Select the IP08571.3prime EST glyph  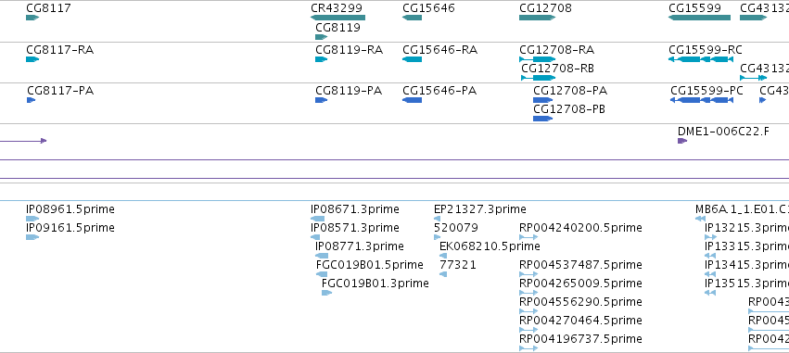pos(315,237)
